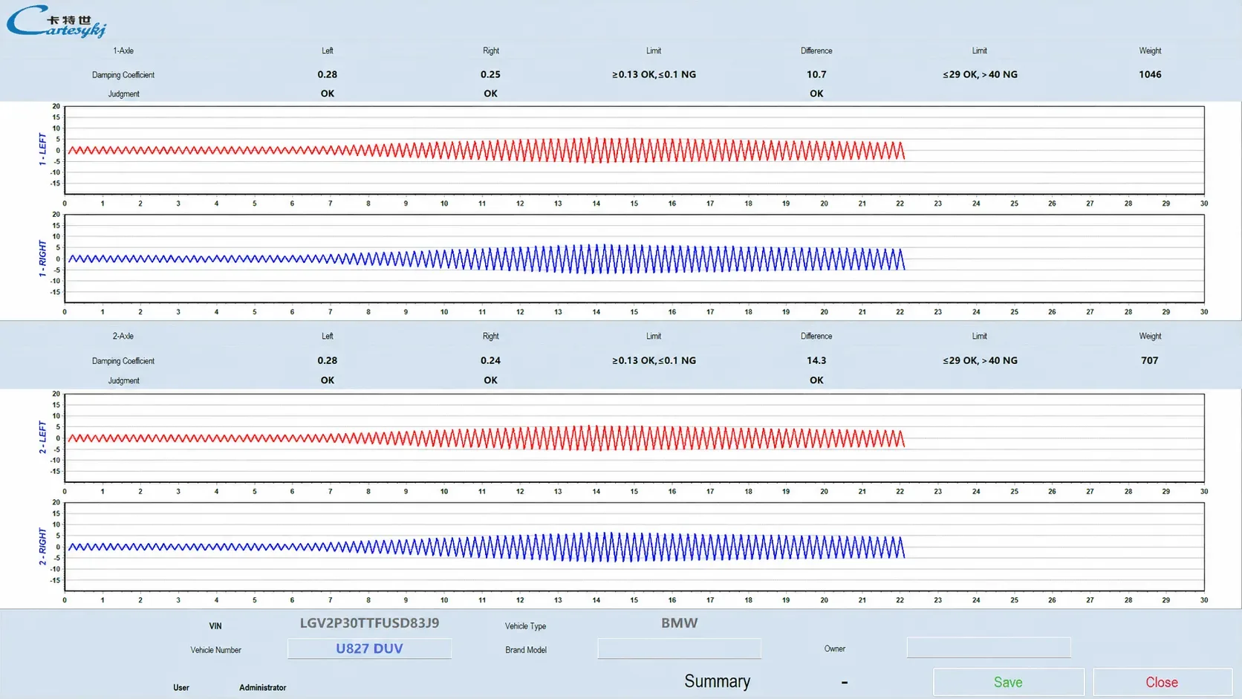
Task: Click the Cartesykj logo
Action: coord(56,22)
